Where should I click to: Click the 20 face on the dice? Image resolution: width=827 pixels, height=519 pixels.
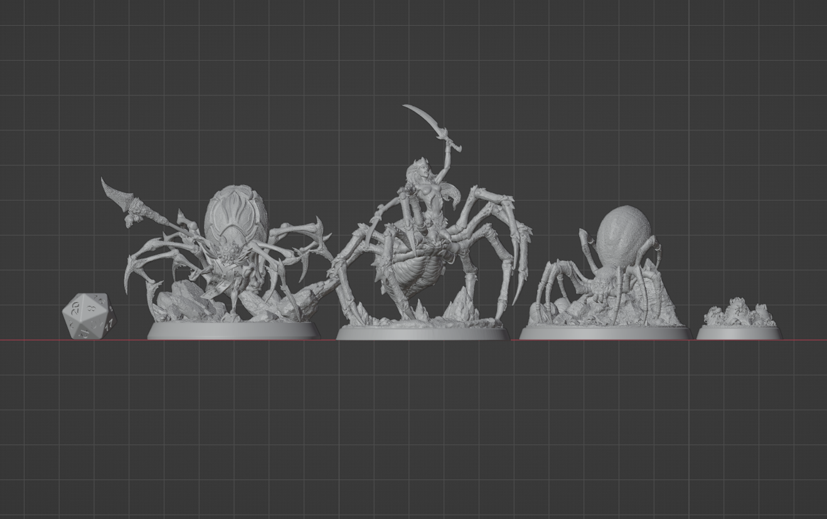click(75, 308)
